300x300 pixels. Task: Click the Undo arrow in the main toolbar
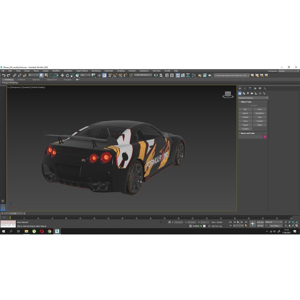tap(3, 75)
